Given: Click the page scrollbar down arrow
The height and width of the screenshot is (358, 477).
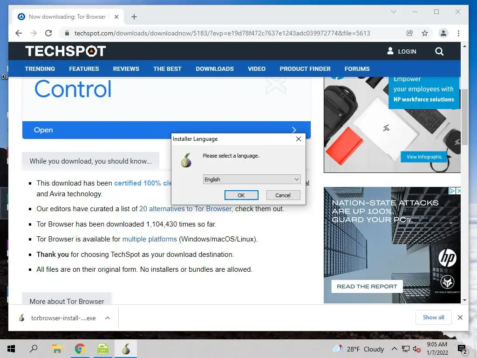Looking at the screenshot, I should click(464, 300).
